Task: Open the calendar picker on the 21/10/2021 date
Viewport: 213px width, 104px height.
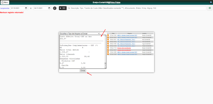Action: click(x=26, y=8)
